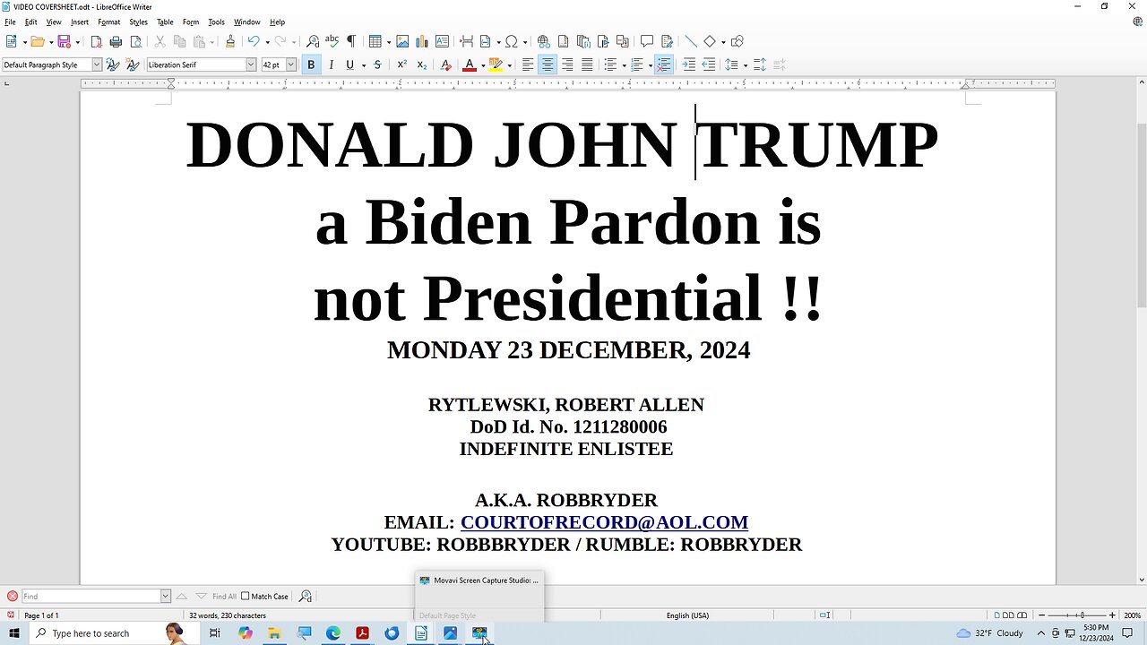Open the font size dropdown

(291, 64)
